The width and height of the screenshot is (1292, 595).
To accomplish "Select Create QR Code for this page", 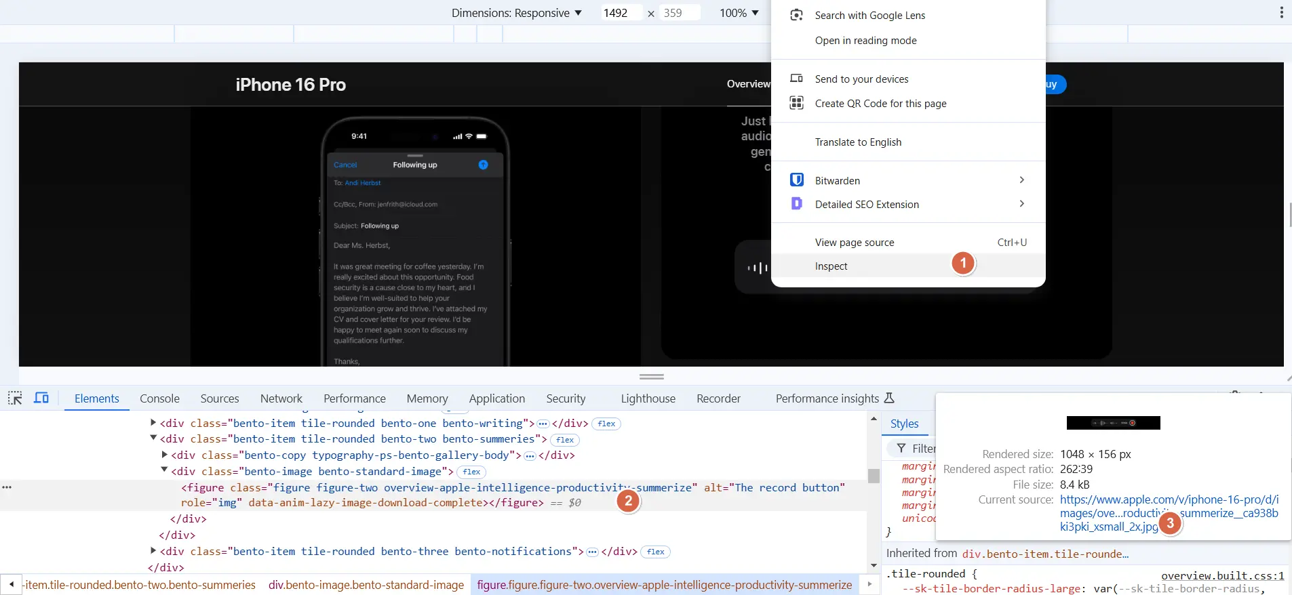I will pyautogui.click(x=880, y=104).
